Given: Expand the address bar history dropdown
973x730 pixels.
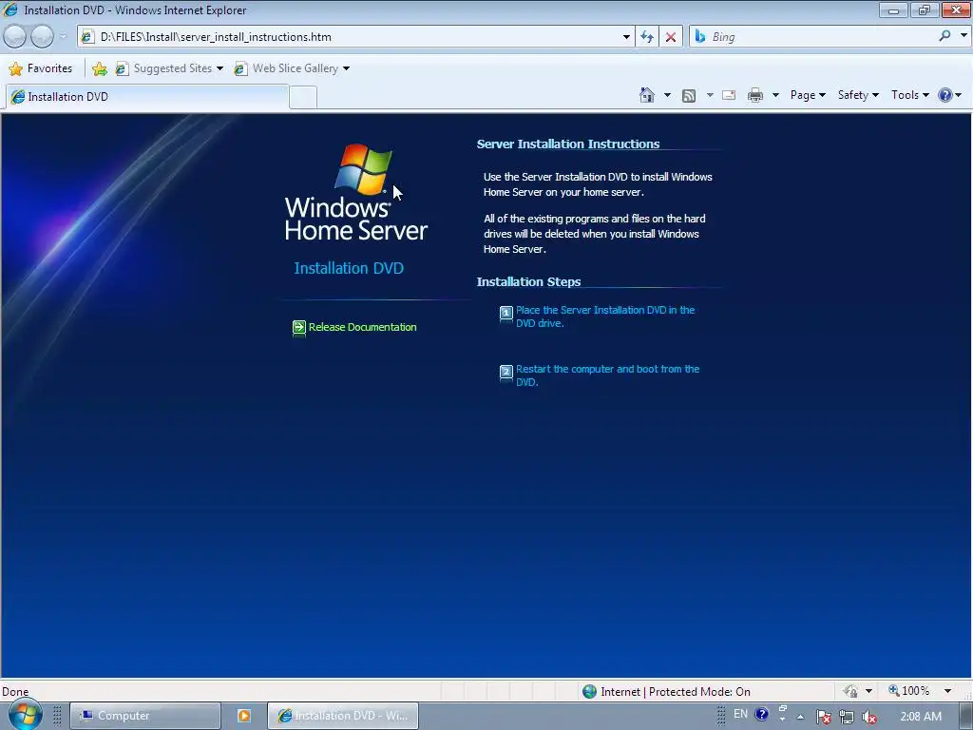Looking at the screenshot, I should (x=626, y=37).
